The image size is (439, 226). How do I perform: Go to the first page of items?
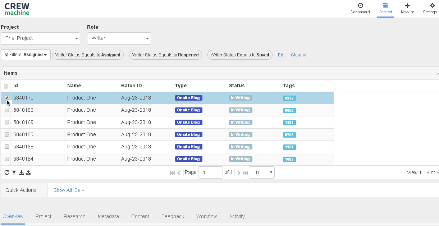click(173, 173)
